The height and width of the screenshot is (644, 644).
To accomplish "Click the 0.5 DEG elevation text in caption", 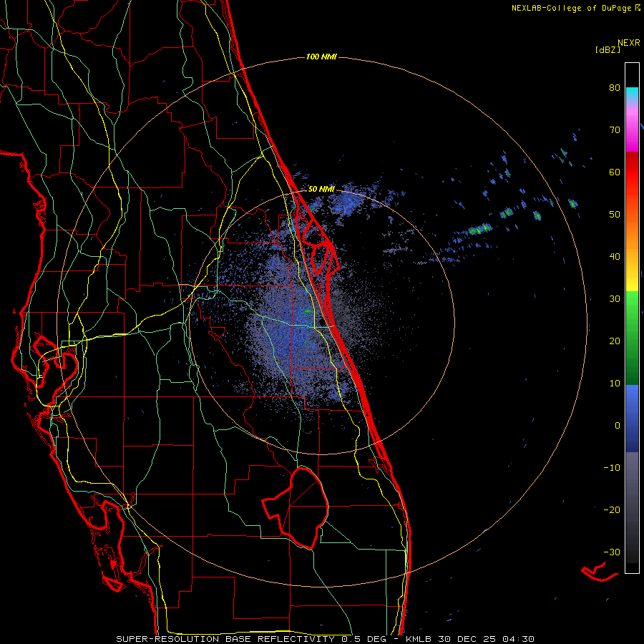I will coord(364,639).
